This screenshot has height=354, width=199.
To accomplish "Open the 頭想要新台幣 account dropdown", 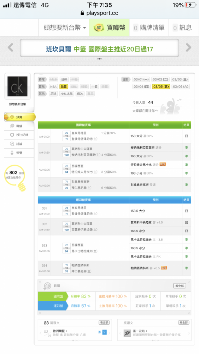I will coord(65,28).
